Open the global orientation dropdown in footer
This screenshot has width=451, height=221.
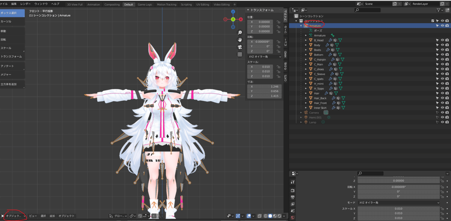118,216
